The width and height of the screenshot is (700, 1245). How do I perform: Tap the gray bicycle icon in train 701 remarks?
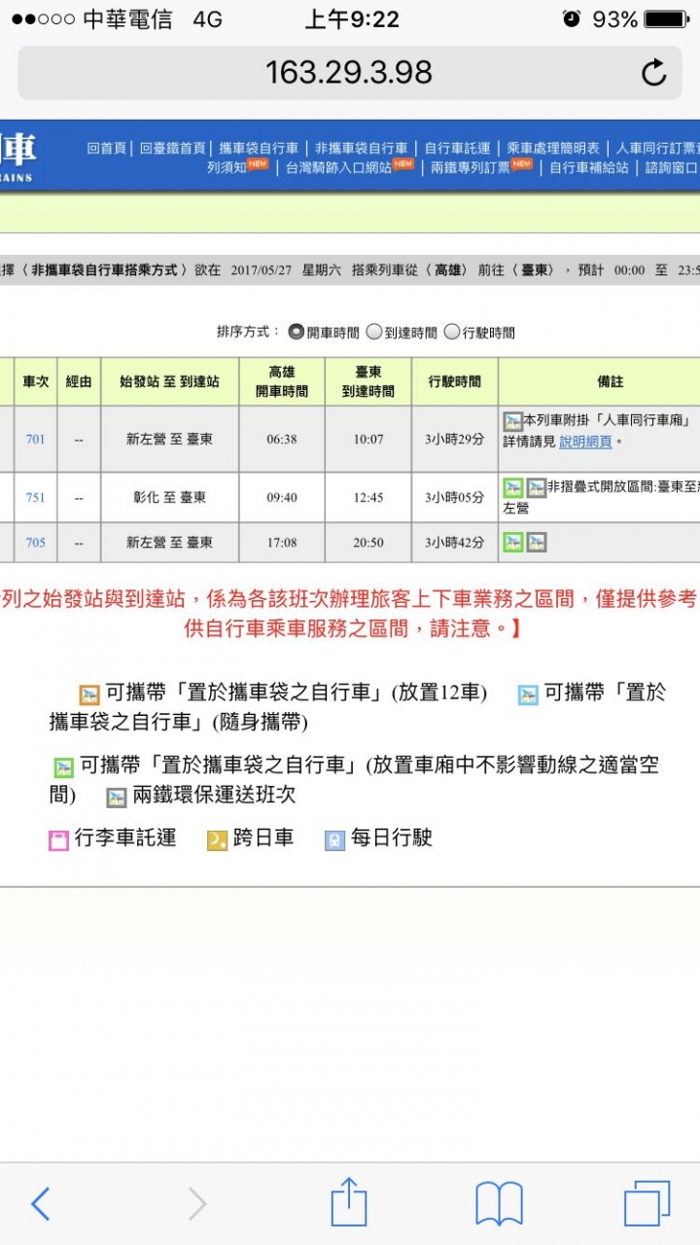(x=512, y=422)
